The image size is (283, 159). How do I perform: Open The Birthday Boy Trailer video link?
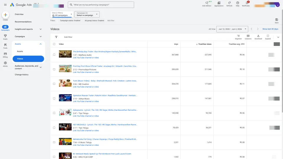(105, 52)
